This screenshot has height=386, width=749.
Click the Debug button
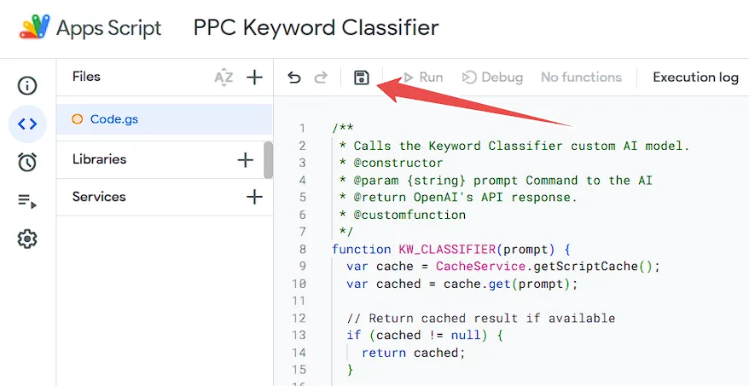493,78
